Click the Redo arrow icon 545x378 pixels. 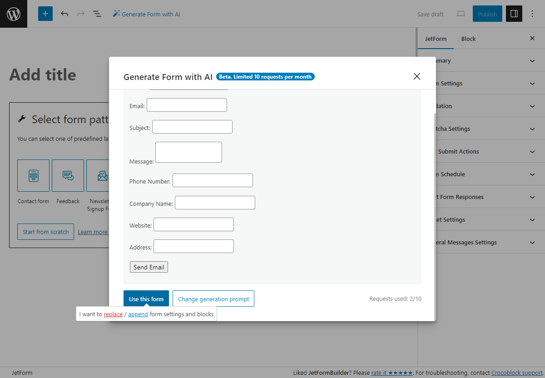[80, 14]
